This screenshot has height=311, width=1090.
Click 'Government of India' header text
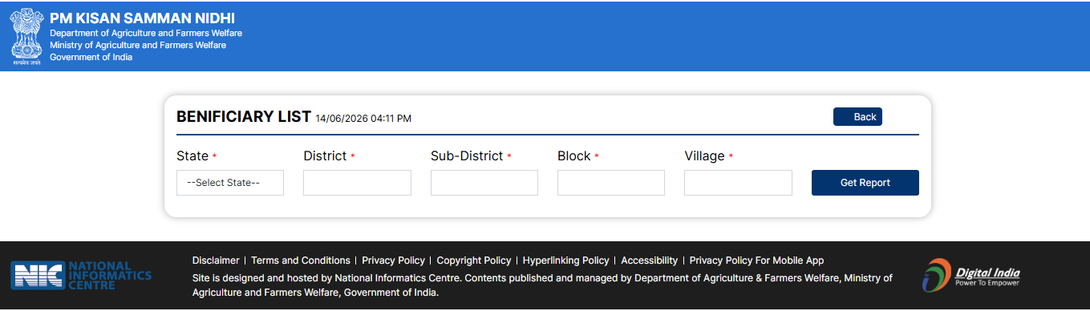coord(91,57)
